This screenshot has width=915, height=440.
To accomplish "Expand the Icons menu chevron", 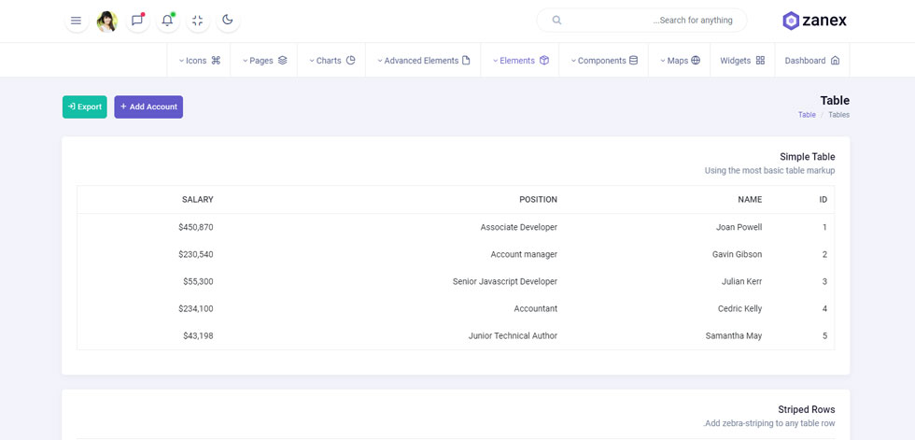I will (181, 61).
